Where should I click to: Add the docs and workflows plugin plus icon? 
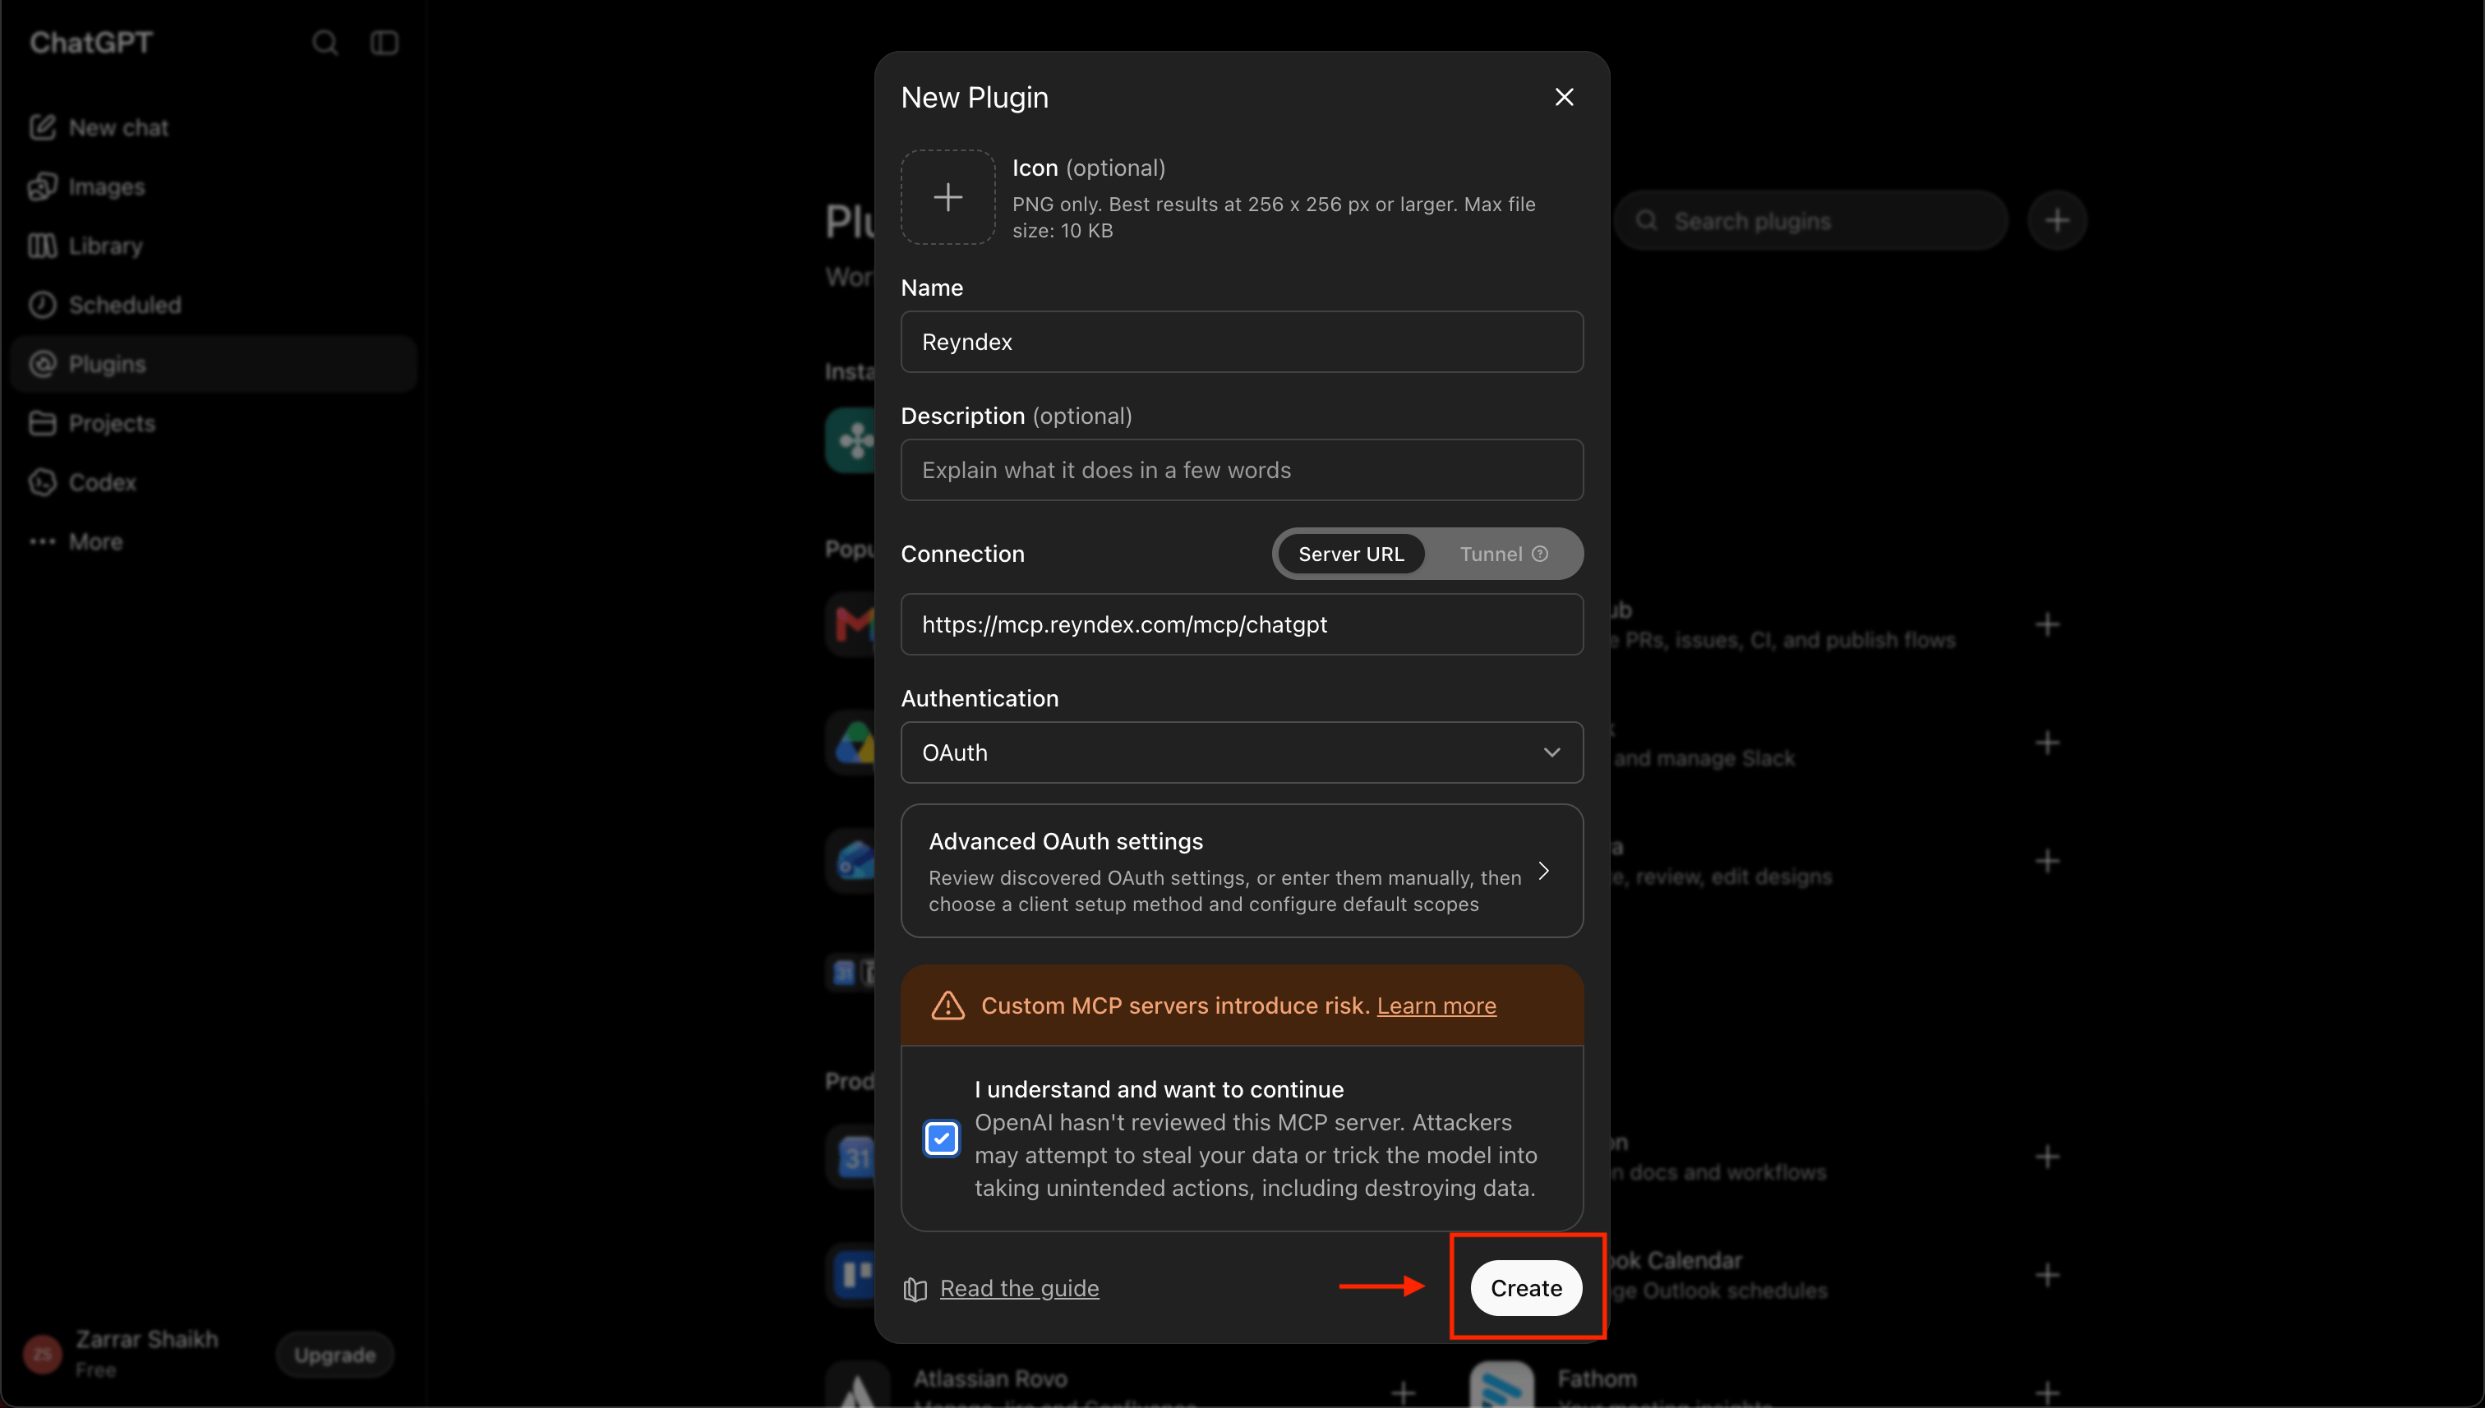click(2047, 1157)
